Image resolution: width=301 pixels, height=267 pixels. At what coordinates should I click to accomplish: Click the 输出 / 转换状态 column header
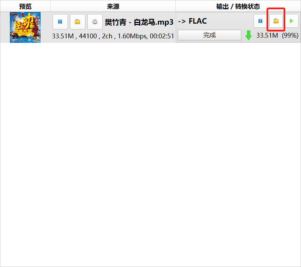coord(238,6)
